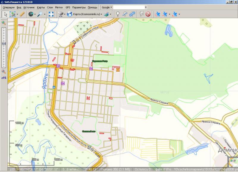The width and height of the screenshot is (238, 172).
Task: Click the first GPS satellite icon
Action: click(x=157, y=14)
